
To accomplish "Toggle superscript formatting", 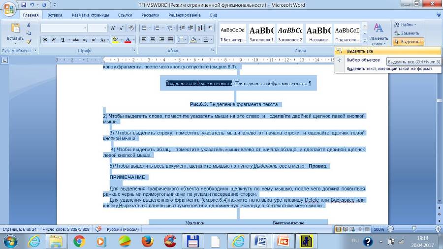I will pos(94,40).
